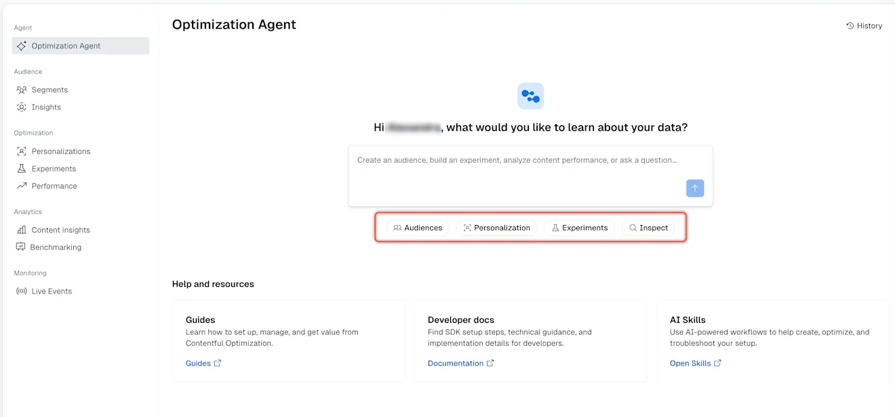895x417 pixels.
Task: Open Segments in the sidebar
Action: pyautogui.click(x=49, y=90)
